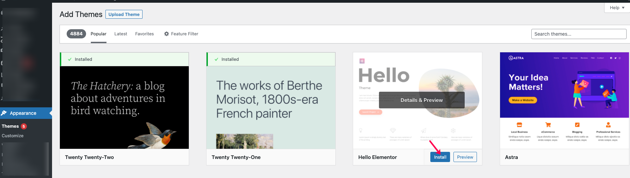Viewport: 630px width, 178px height.
Task: Open the Help dropdown
Action: click(617, 7)
